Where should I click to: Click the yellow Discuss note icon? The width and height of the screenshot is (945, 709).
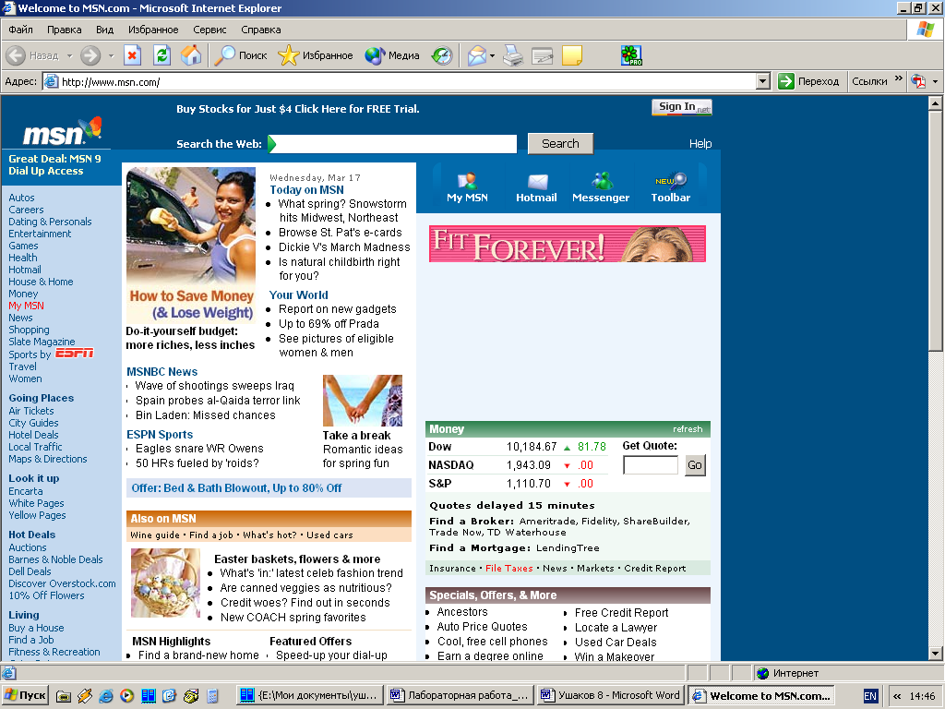click(x=572, y=55)
